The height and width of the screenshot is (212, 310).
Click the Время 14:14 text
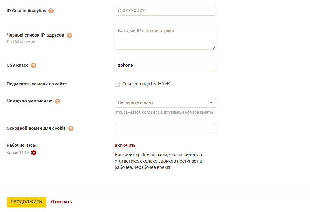(18, 153)
